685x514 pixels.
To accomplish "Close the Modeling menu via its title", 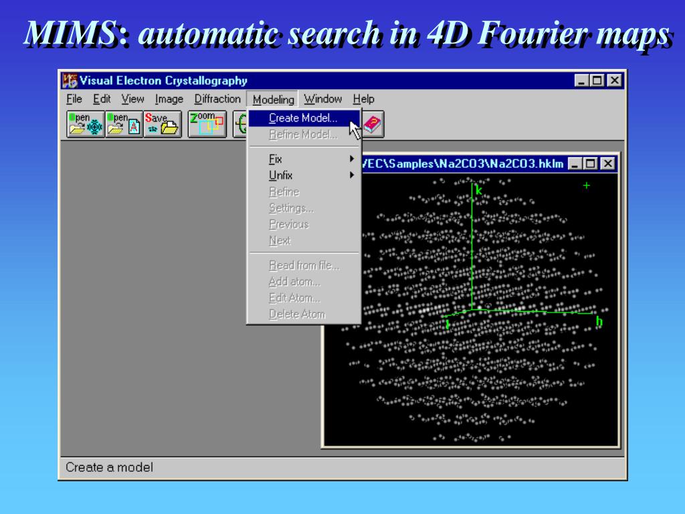I will click(x=273, y=100).
